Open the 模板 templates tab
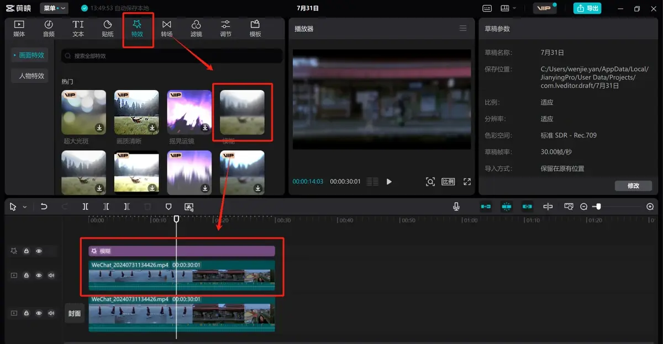The width and height of the screenshot is (663, 344). tap(255, 29)
